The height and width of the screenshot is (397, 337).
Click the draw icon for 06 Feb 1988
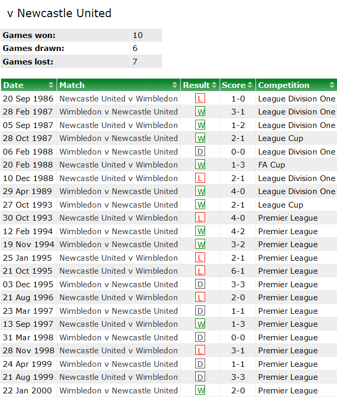[x=200, y=151]
